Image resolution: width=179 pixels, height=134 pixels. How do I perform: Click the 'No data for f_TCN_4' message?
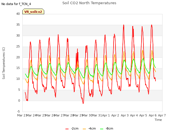point(16,4)
